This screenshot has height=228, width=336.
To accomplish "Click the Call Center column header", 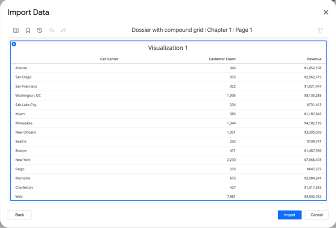I will pyautogui.click(x=109, y=59).
